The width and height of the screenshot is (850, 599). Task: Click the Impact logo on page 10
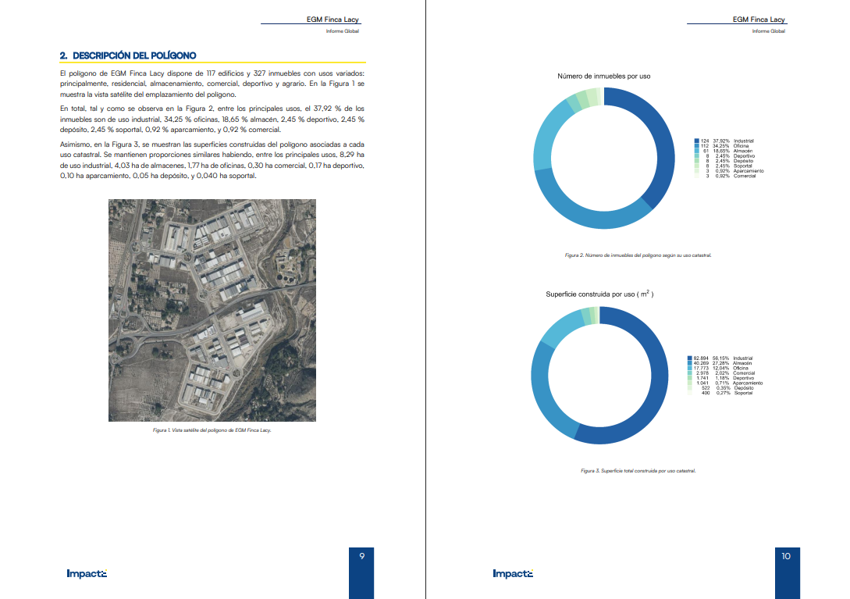click(x=513, y=574)
